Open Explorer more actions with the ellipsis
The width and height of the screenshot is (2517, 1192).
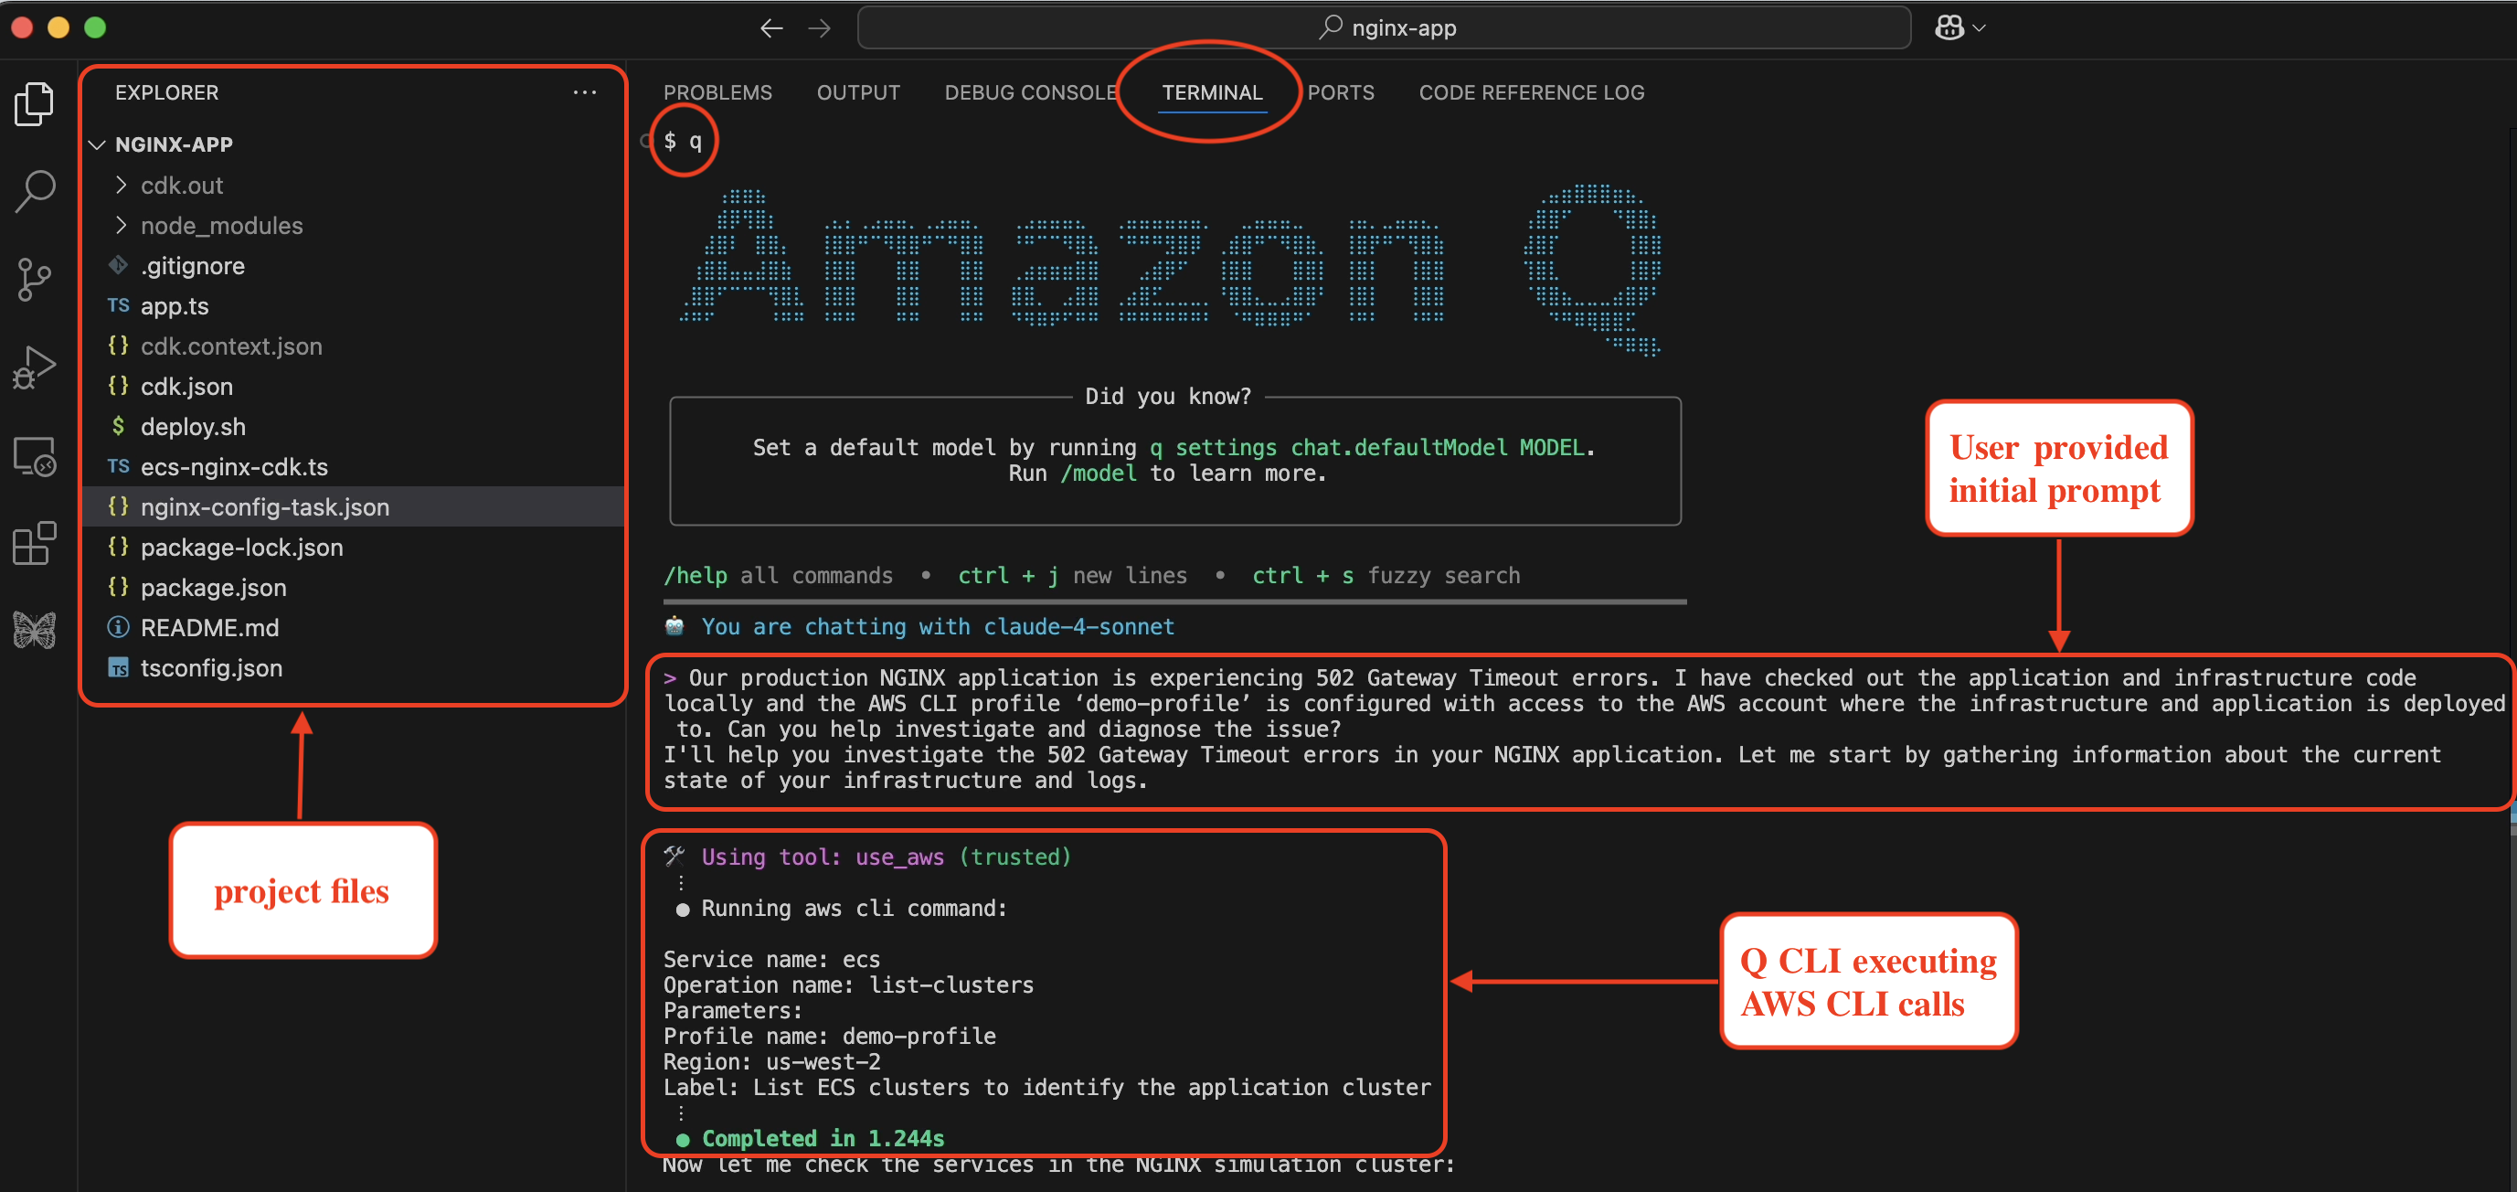point(584,91)
